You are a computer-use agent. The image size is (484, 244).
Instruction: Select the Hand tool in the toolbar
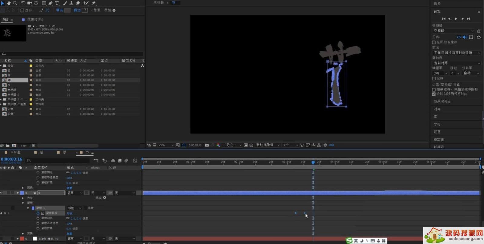[9, 3]
